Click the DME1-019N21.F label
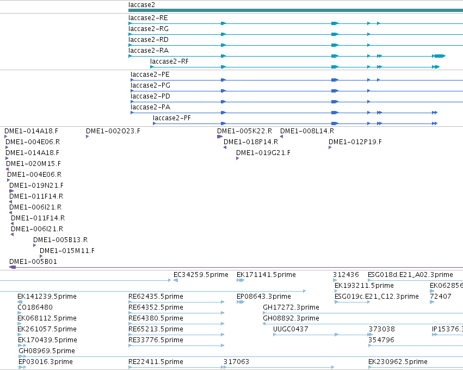The image size is (463, 370). [x=36, y=186]
